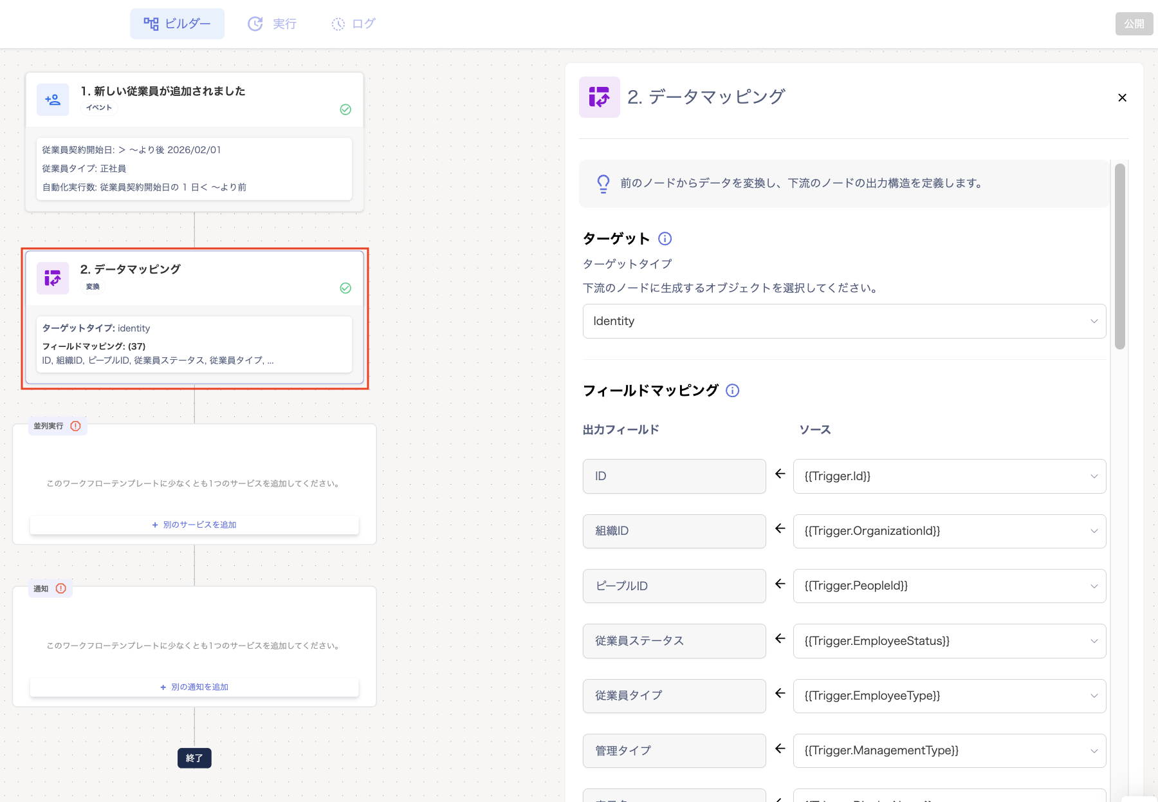The height and width of the screenshot is (802, 1158).
Task: Click the 自動化実行数 condition line
Action: click(x=144, y=187)
